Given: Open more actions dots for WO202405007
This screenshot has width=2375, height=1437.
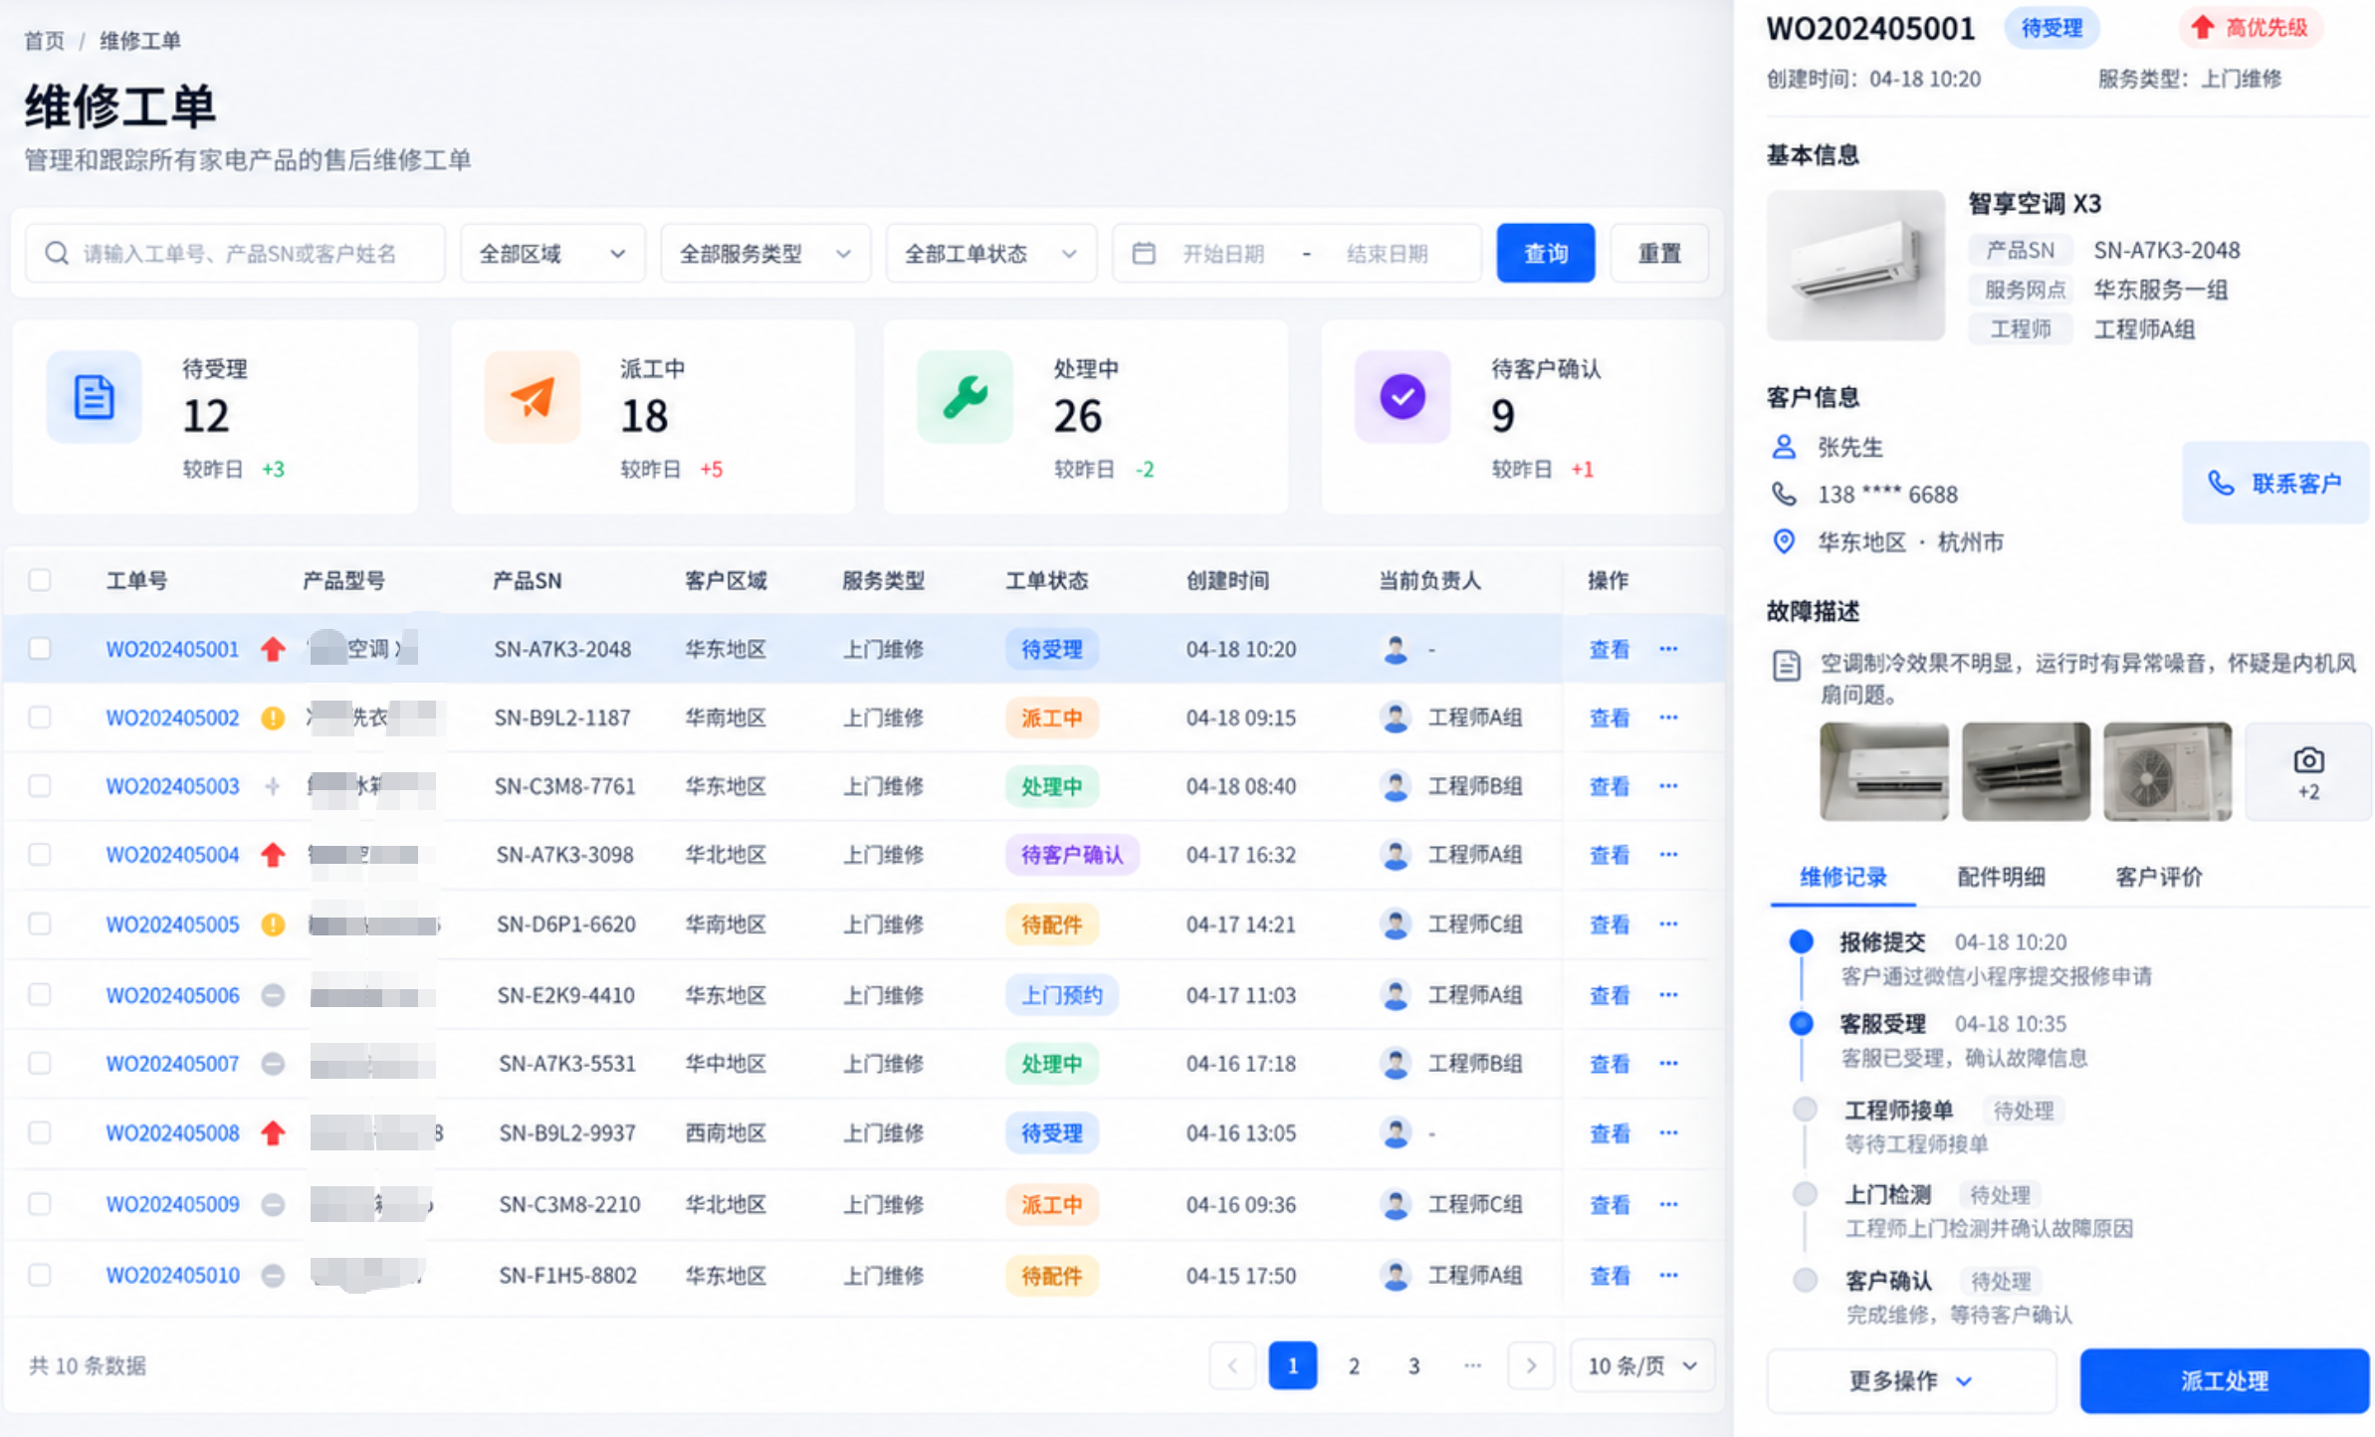Looking at the screenshot, I should [1669, 1064].
